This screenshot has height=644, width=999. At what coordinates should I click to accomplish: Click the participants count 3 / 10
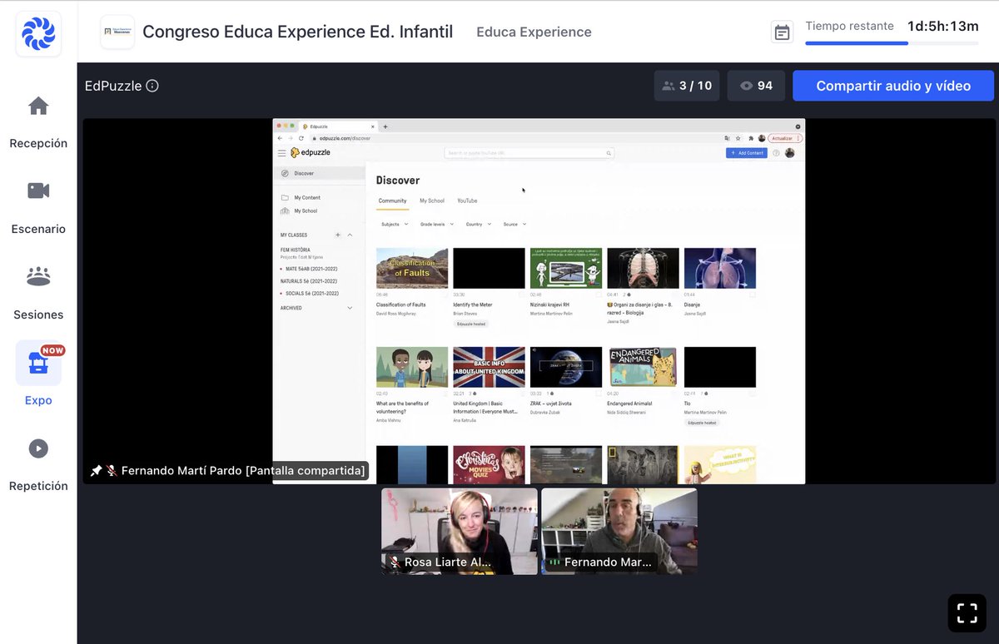pos(687,86)
